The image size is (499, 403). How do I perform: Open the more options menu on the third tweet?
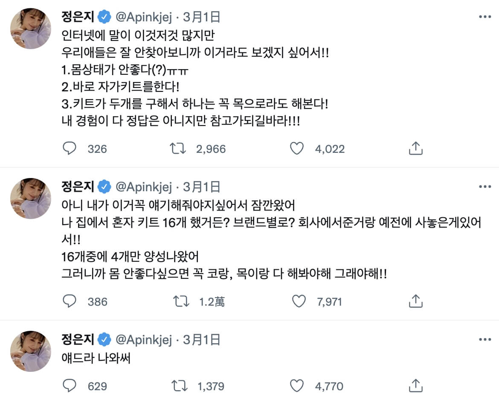coord(484,340)
